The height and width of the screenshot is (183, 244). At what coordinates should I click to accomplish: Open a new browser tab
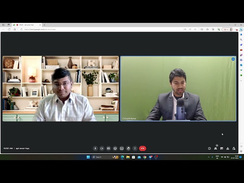click(x=44, y=25)
